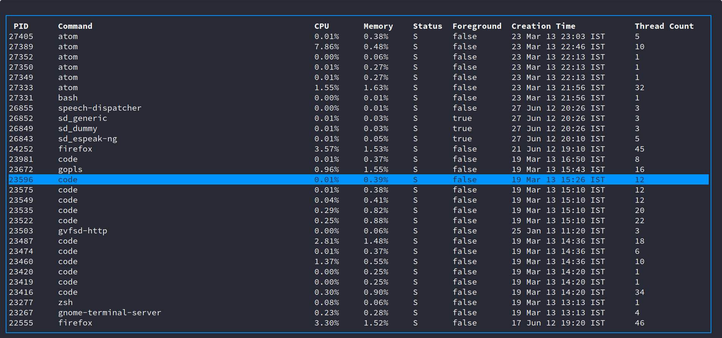
Task: Select code row with PID 23419
Action: click(359, 282)
